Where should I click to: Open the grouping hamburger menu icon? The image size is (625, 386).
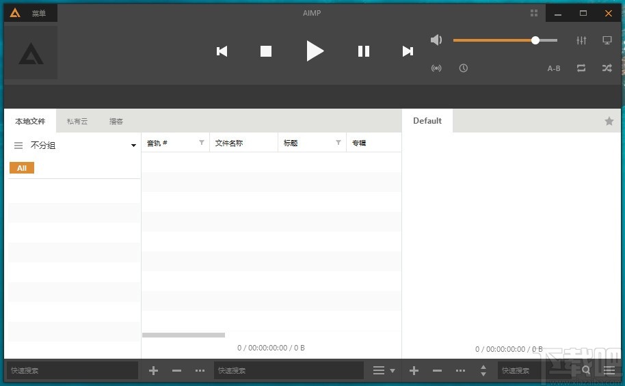[18, 146]
